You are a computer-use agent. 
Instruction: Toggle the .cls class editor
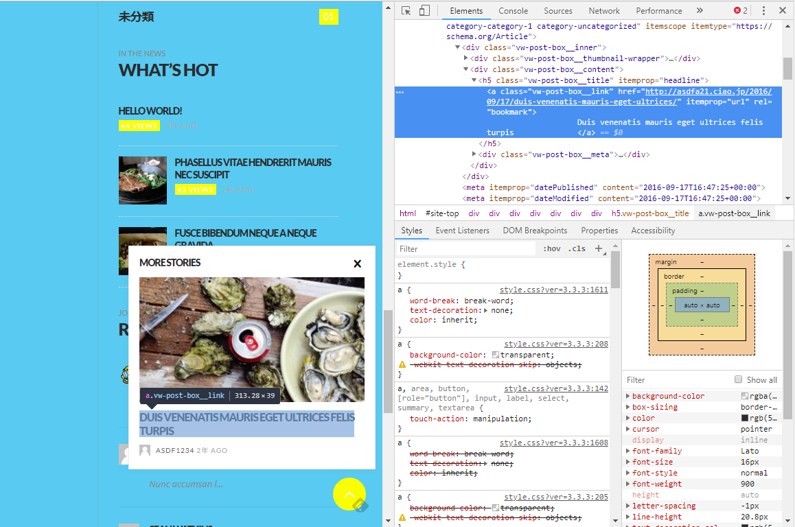point(577,248)
